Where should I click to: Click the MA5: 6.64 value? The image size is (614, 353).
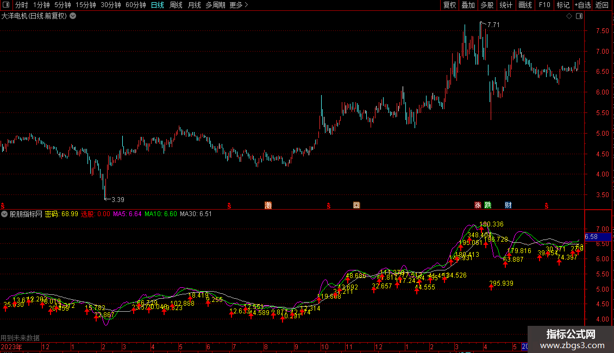coord(127,214)
